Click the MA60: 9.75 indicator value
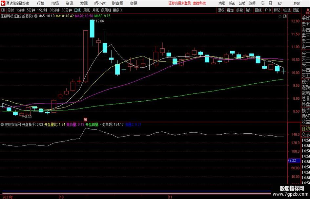This screenshot has width=310, height=199. pos(102,16)
